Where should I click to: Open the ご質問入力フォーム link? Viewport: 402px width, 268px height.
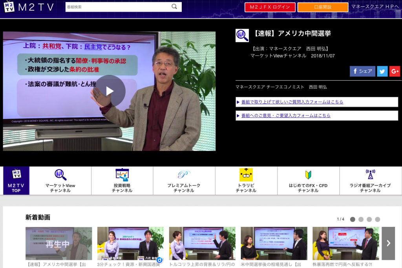[292, 102]
